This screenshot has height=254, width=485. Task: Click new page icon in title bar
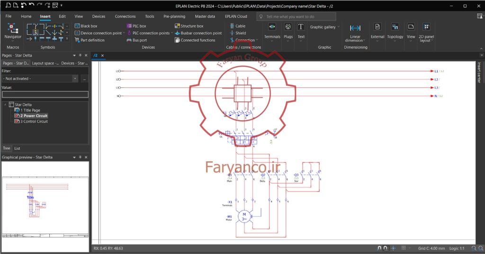[9, 5]
